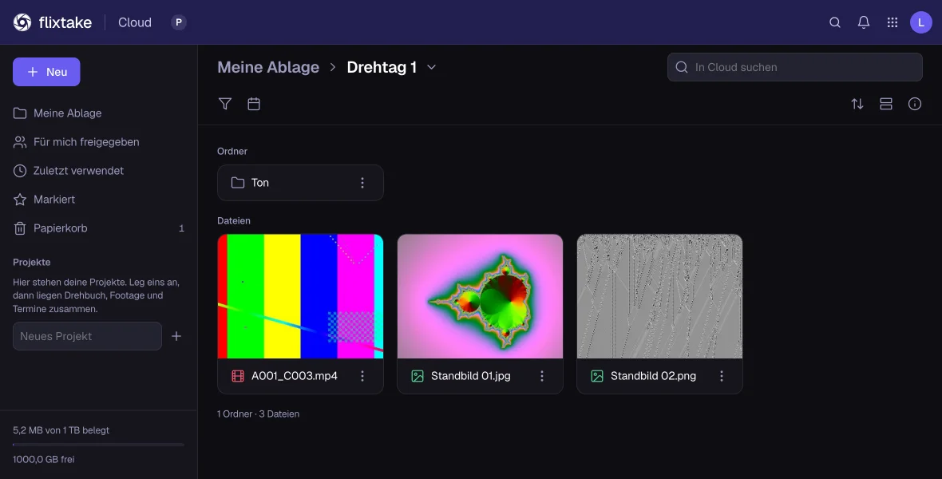942x479 pixels.
Task: Open the user avatar L menu
Action: pyautogui.click(x=920, y=22)
